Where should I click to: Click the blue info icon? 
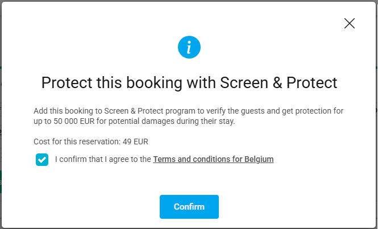(189, 47)
